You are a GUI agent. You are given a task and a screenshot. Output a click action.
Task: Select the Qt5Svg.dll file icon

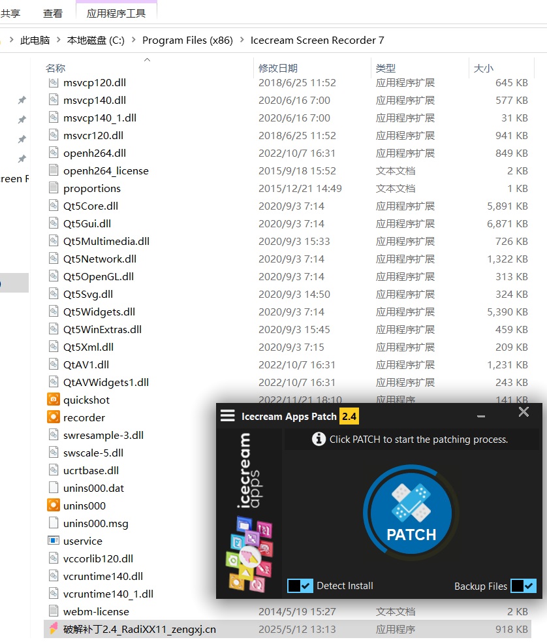(x=53, y=293)
